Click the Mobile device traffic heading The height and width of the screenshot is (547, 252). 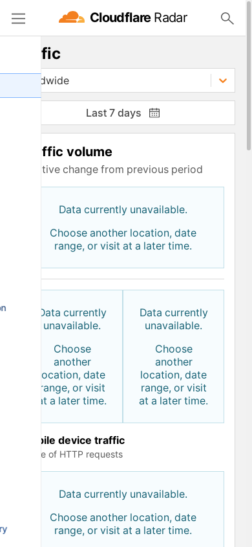[83, 440]
